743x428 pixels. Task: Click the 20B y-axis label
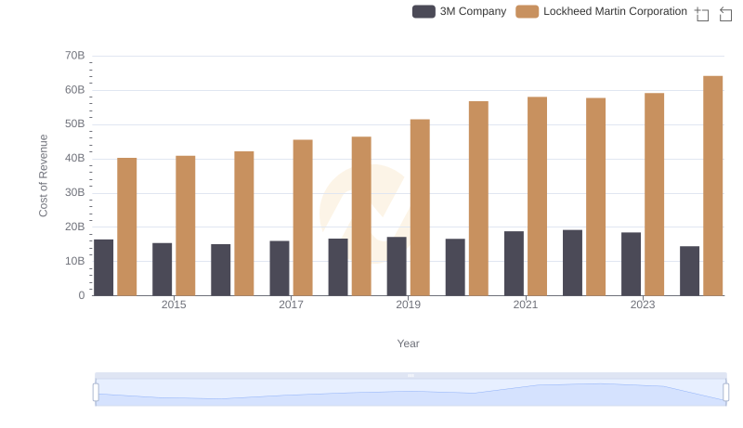tap(75, 227)
